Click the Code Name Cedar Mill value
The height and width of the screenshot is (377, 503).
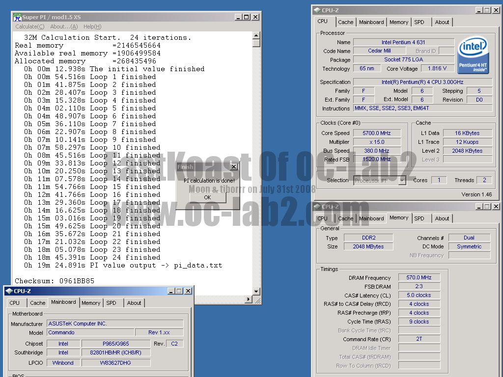(x=380, y=51)
